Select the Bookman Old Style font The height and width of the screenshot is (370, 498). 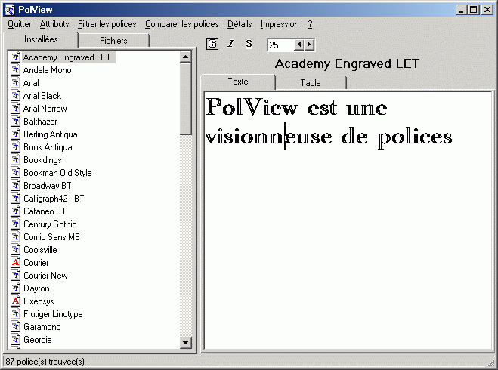click(x=57, y=173)
